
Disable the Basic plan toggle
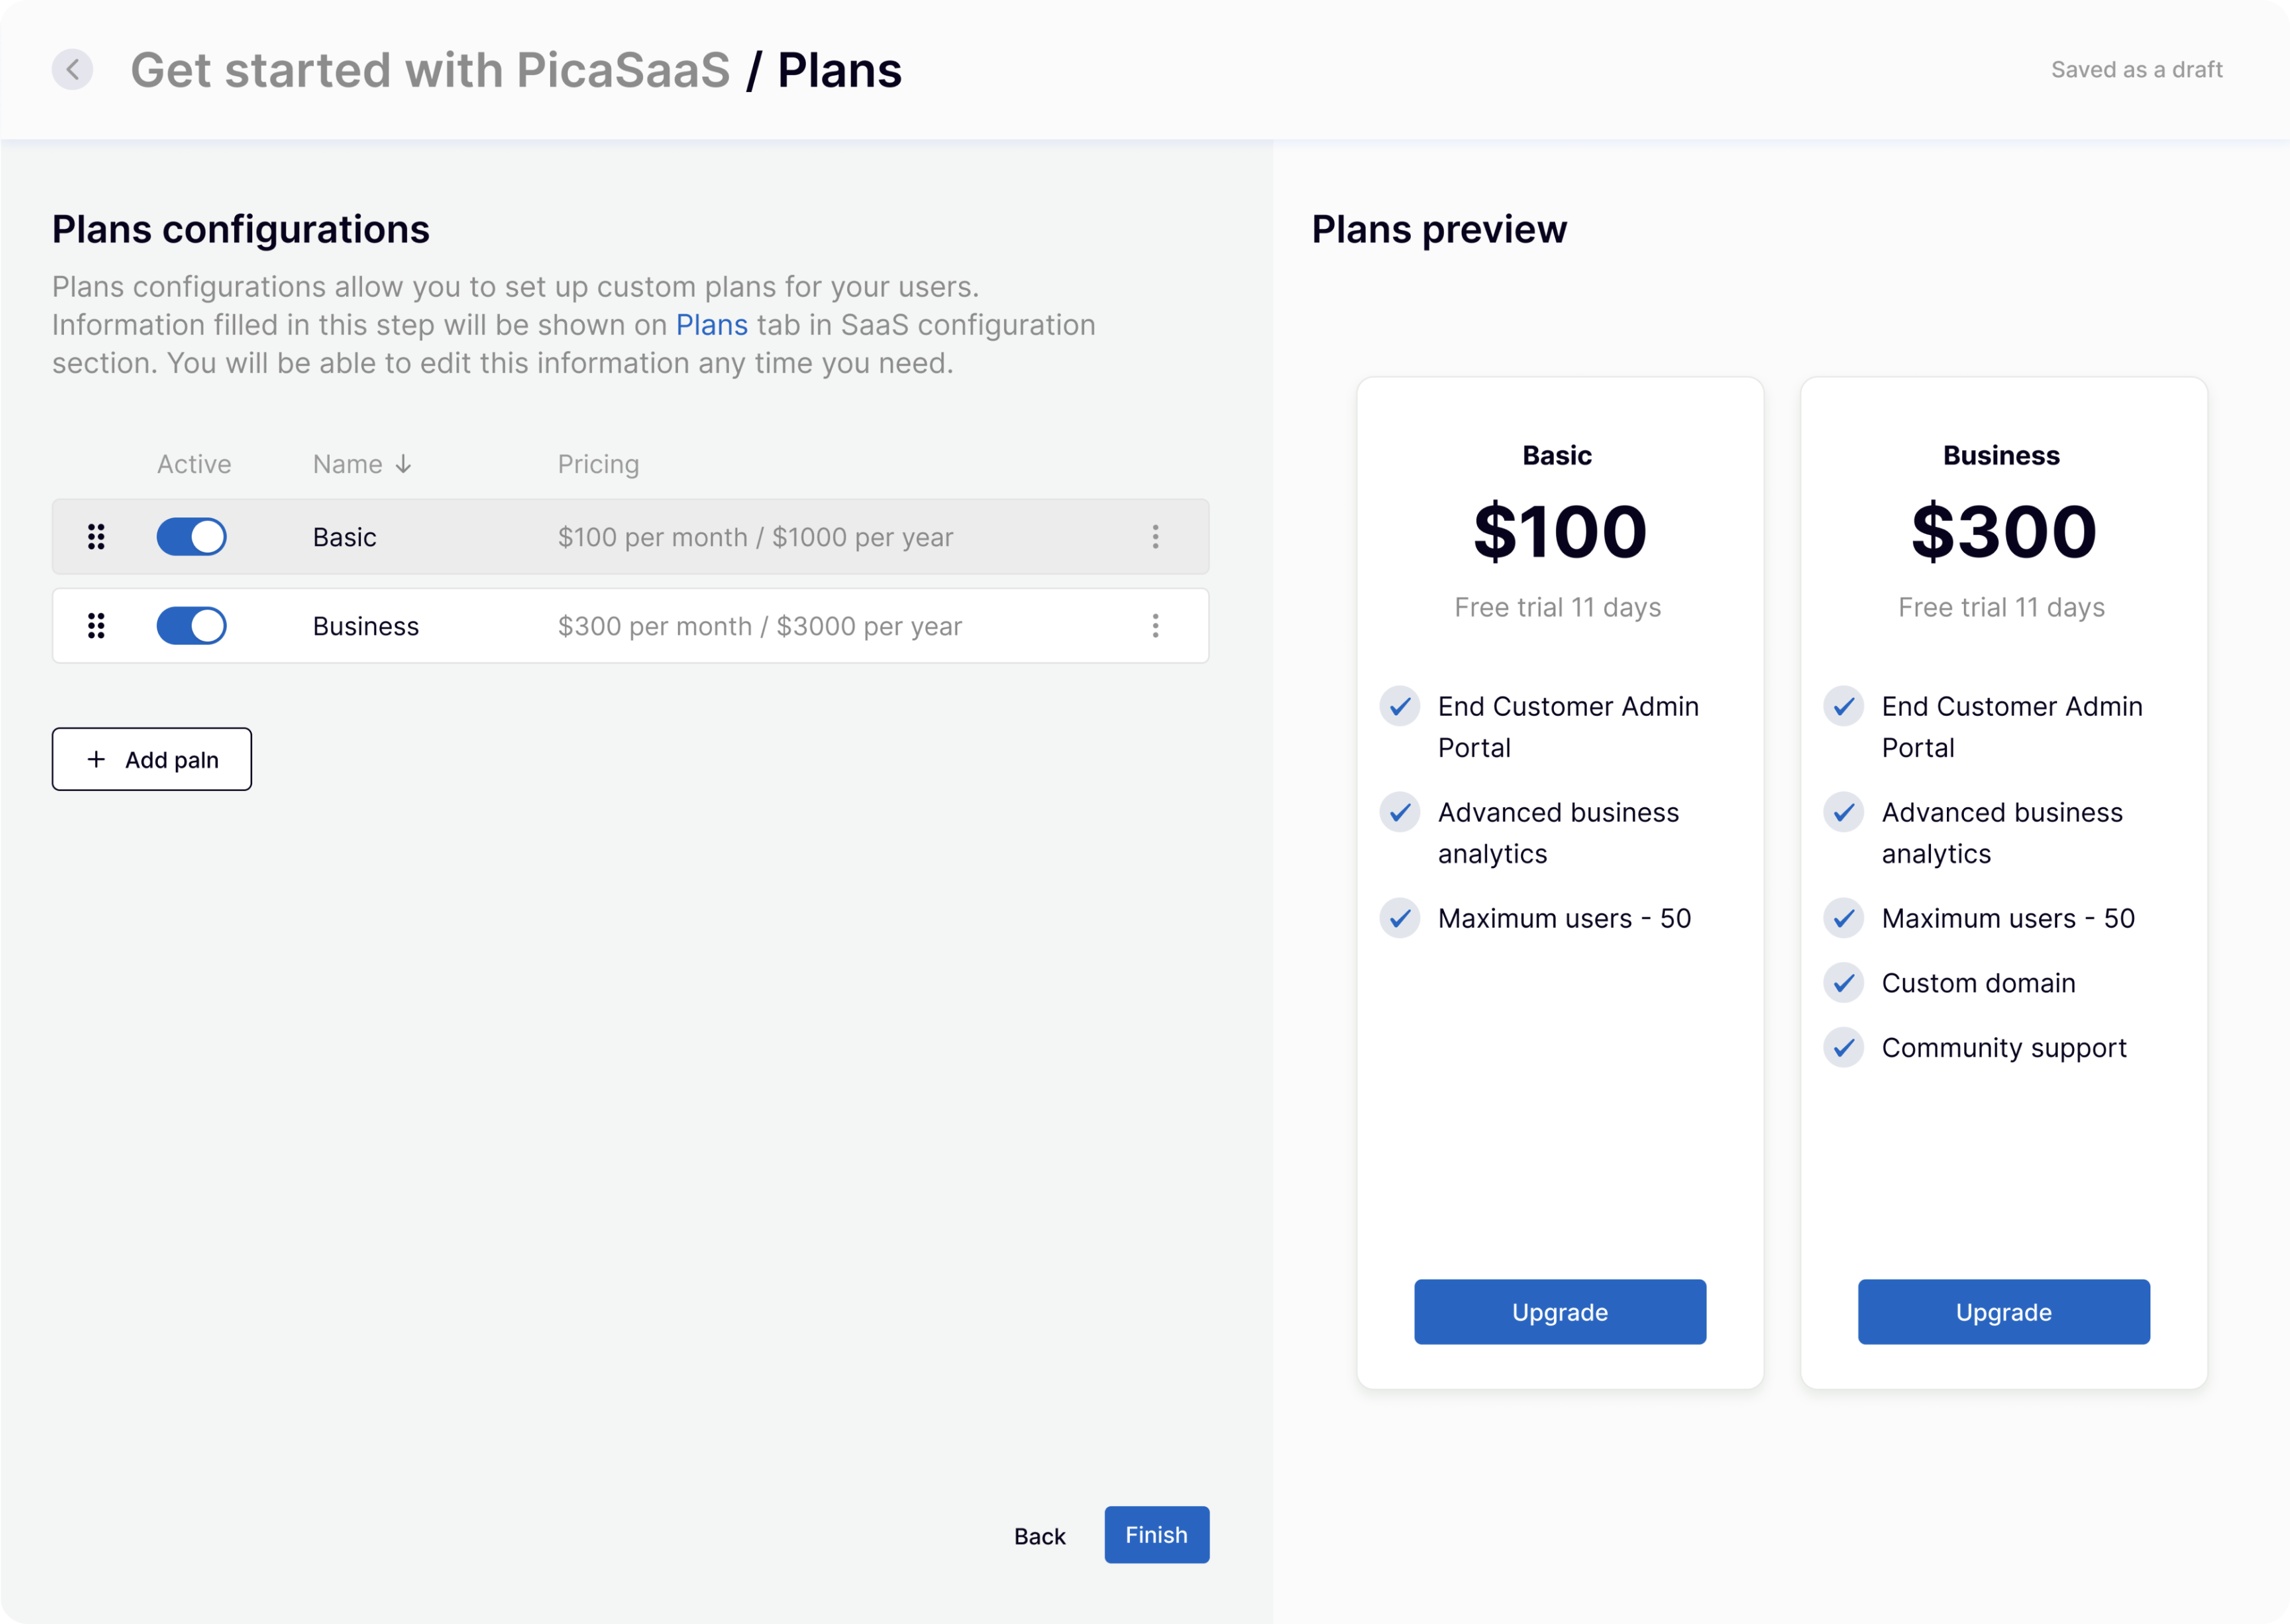pyautogui.click(x=191, y=537)
